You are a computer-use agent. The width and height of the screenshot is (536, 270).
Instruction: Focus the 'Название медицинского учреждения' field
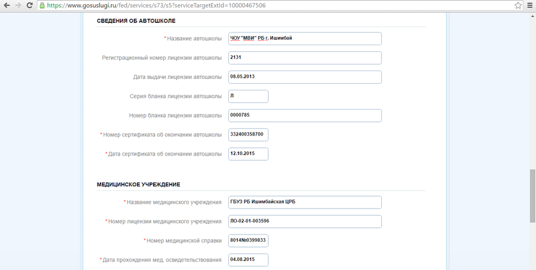[x=305, y=202]
